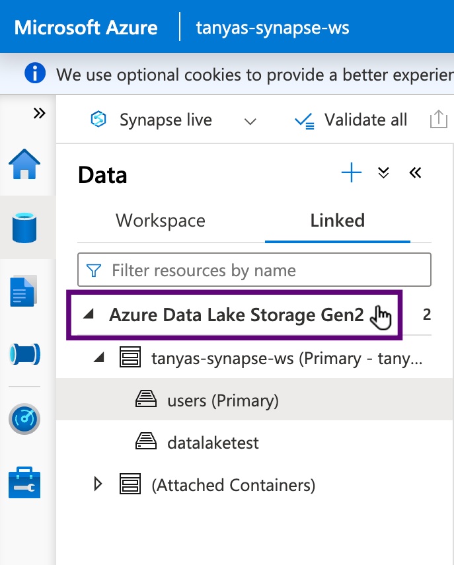This screenshot has height=565, width=454.
Task: Click the Filter resources by name field
Action: pos(254,270)
